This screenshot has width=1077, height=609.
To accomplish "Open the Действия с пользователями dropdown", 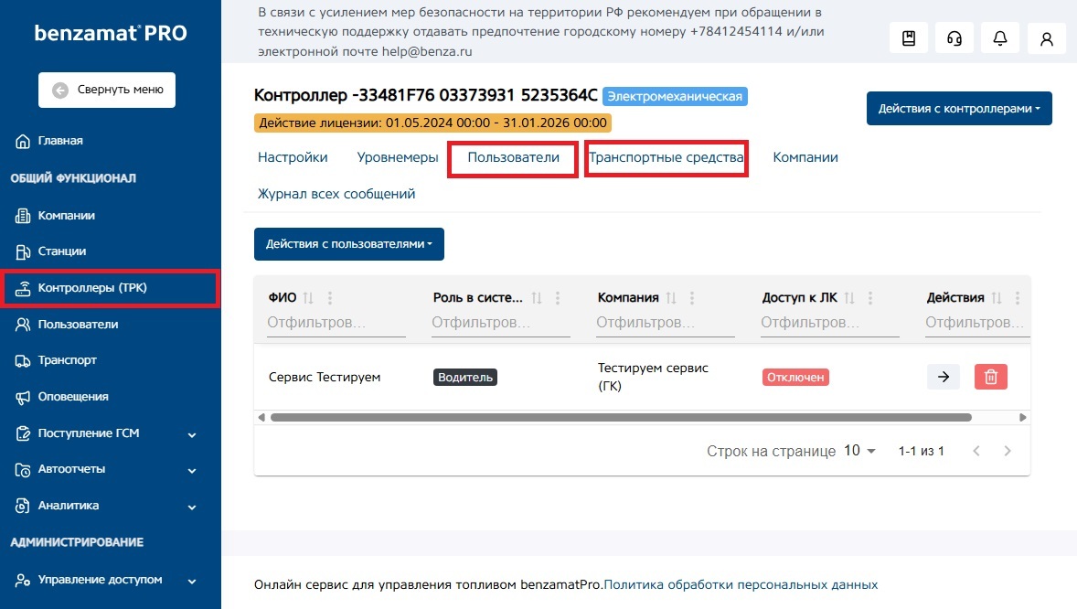I will coord(348,244).
